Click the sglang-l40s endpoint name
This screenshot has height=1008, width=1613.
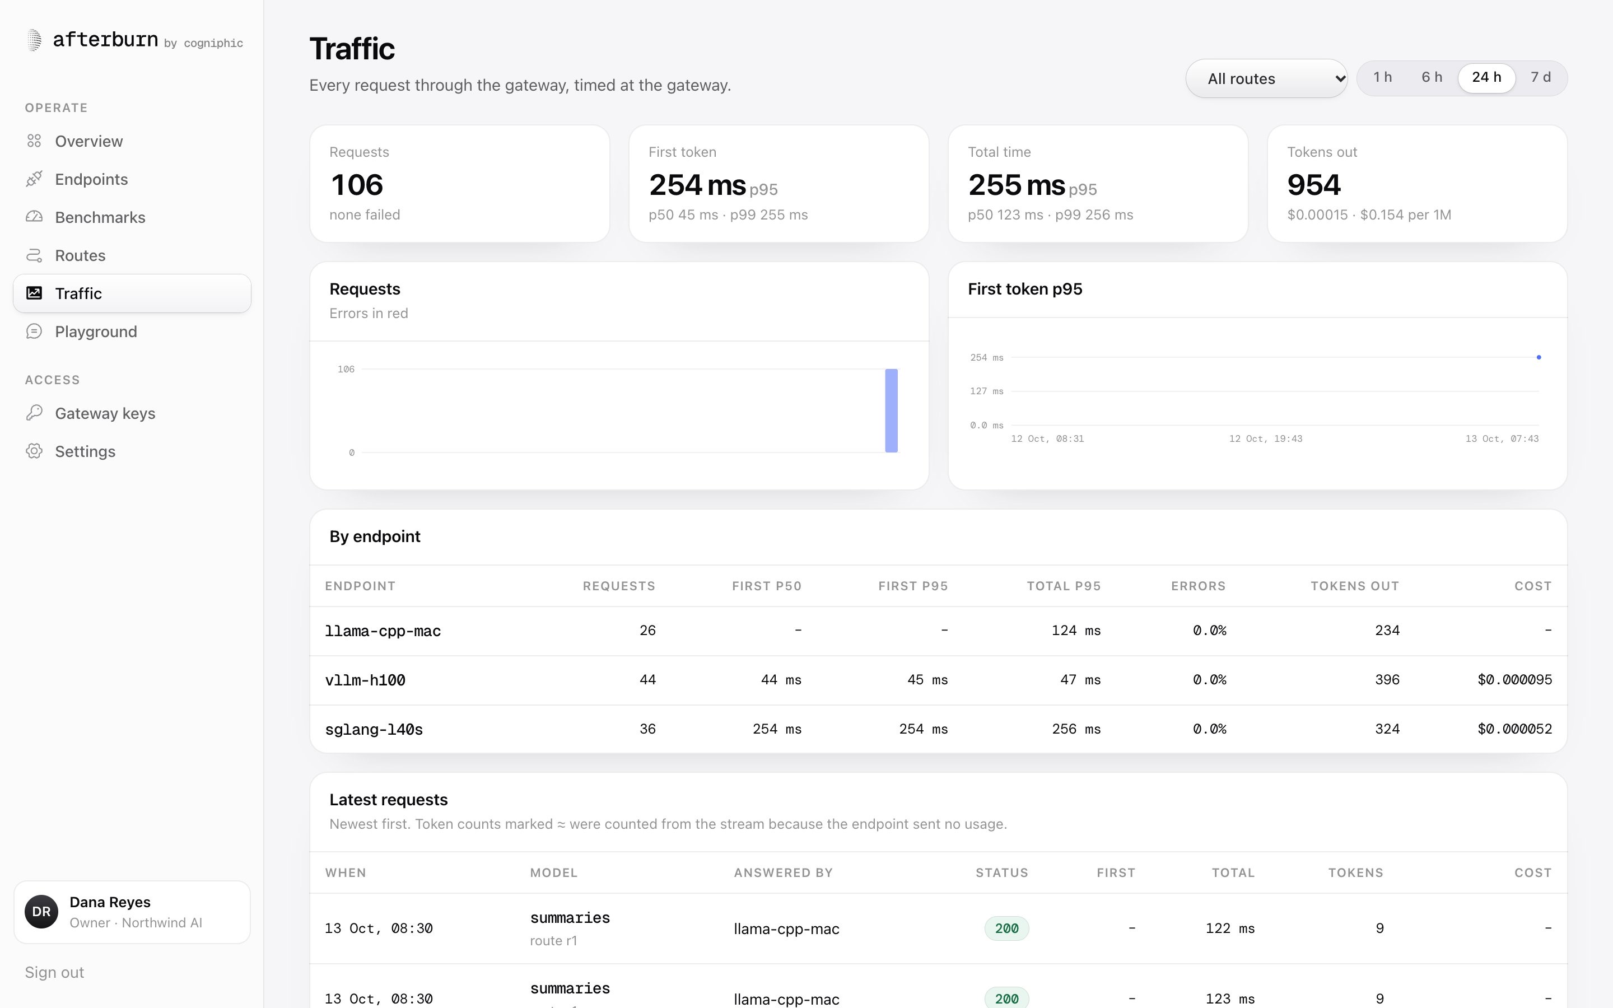click(373, 729)
